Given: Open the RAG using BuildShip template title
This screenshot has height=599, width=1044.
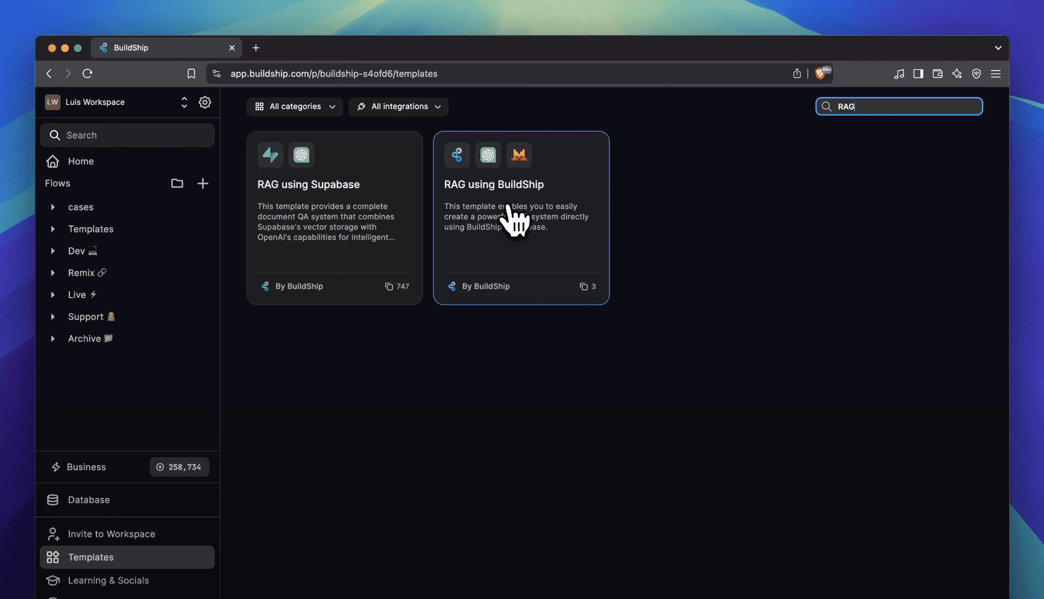Looking at the screenshot, I should pyautogui.click(x=494, y=184).
